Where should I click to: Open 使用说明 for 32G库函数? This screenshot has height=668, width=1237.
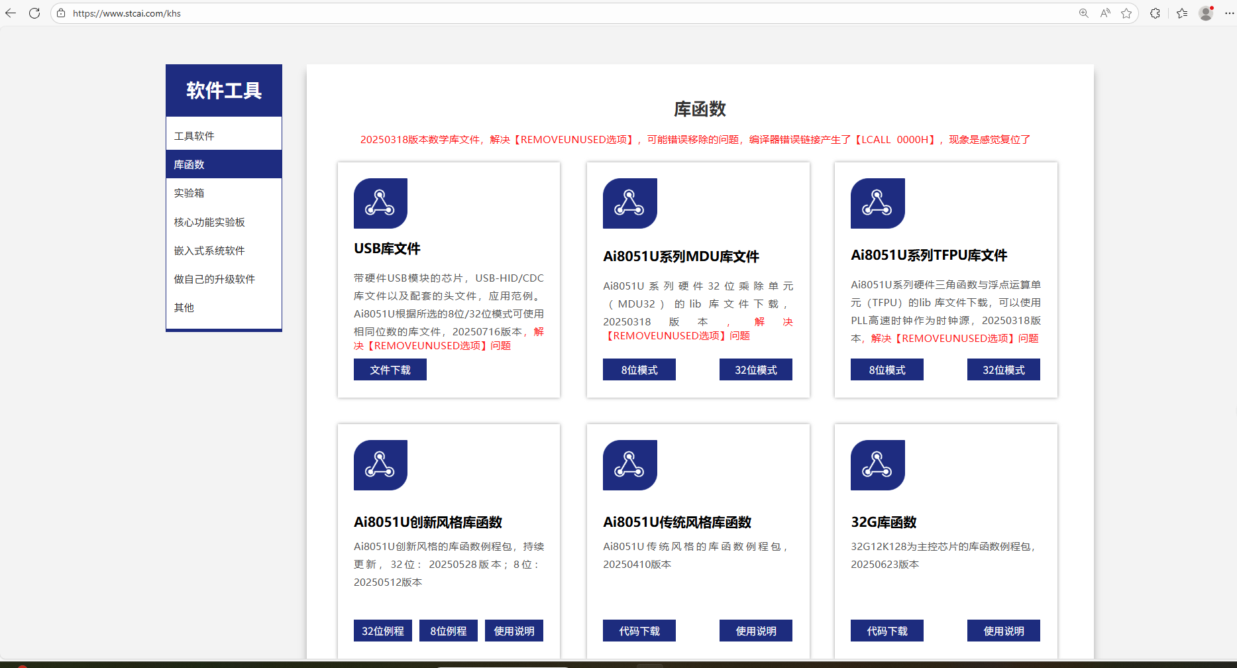1004,631
